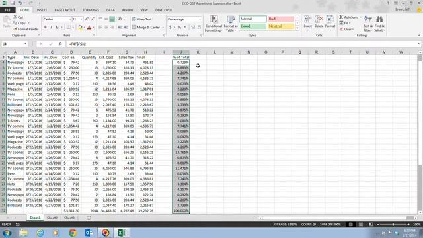Toggle Italic formatting
423x238 pixels.
pos(52,28)
